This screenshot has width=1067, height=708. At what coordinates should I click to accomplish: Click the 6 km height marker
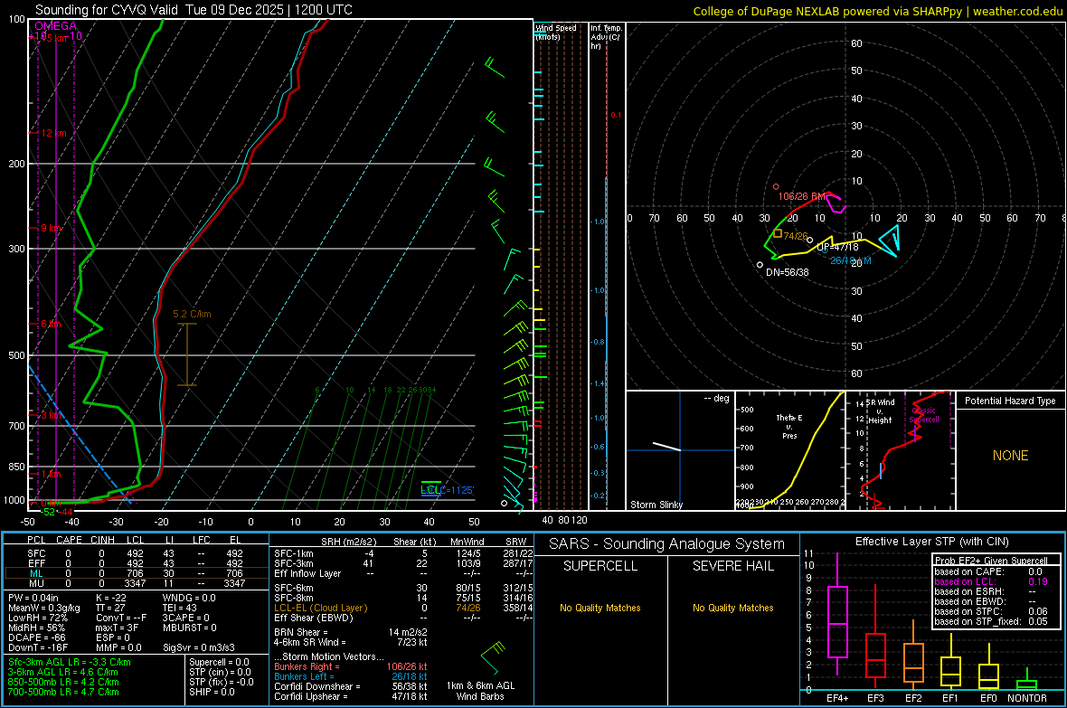(51, 324)
